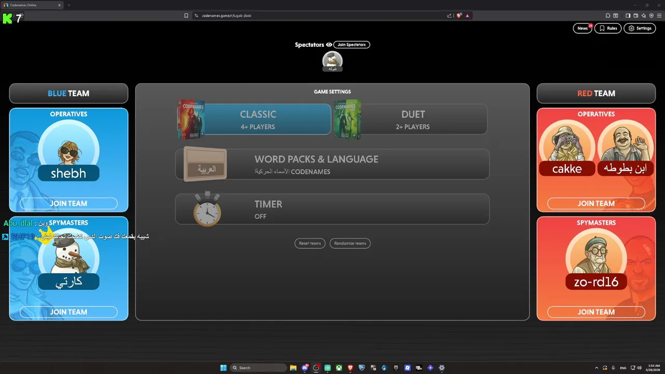
Task: Open volume control in system tray
Action: pos(639,368)
